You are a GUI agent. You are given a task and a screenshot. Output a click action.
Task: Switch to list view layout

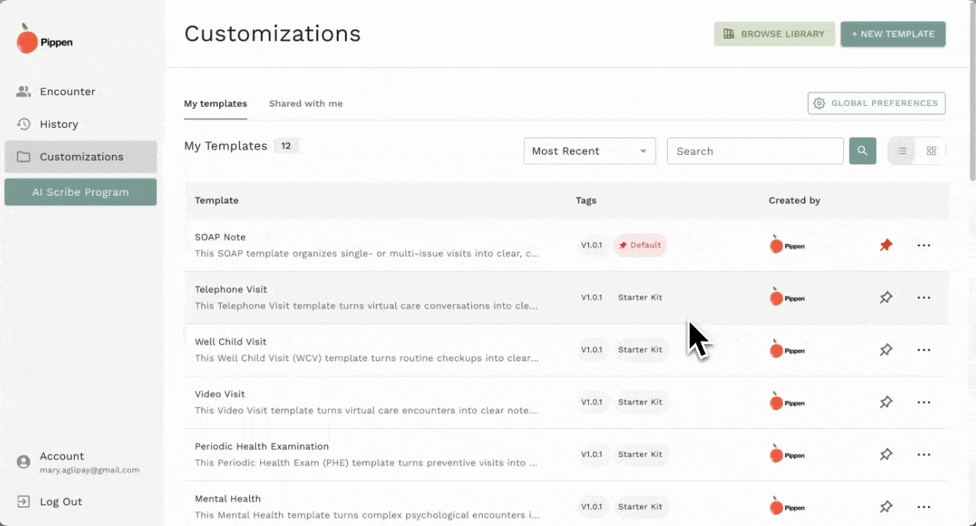click(901, 151)
